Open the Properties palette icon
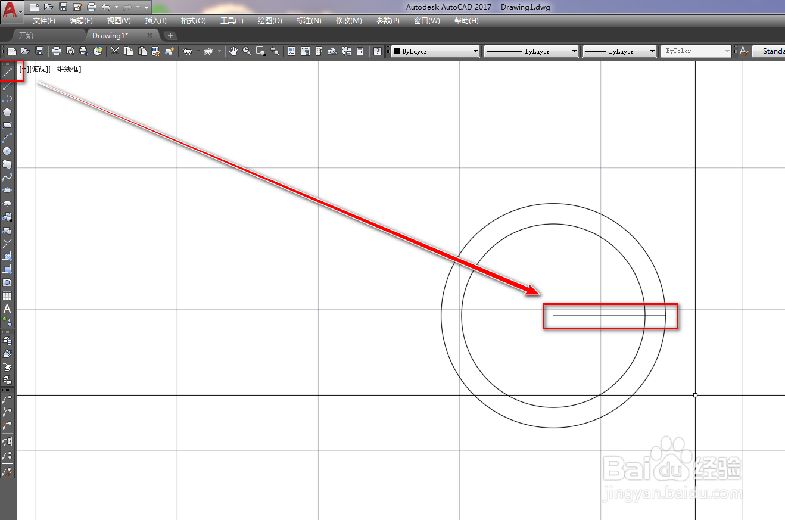 (x=292, y=51)
